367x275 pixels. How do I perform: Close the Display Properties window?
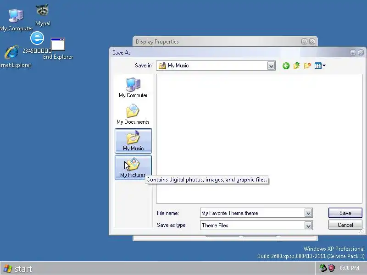coord(312,42)
